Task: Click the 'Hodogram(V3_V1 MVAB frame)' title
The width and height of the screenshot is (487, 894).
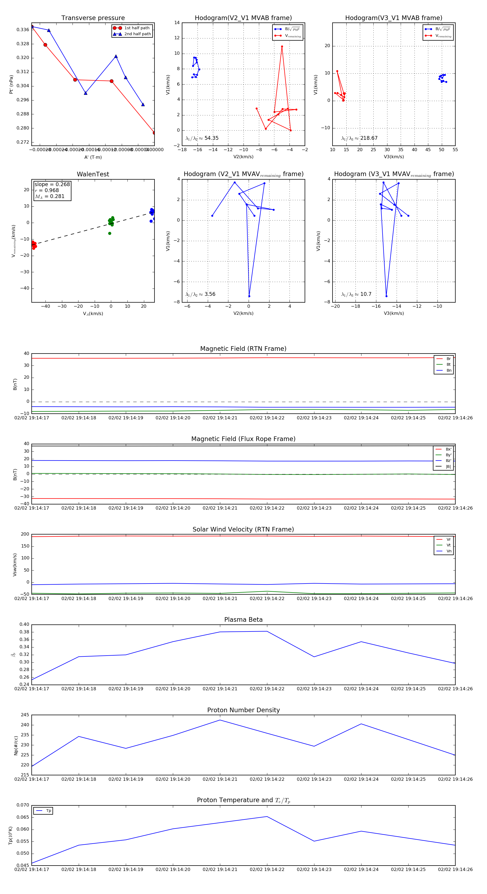Action: 394,18
